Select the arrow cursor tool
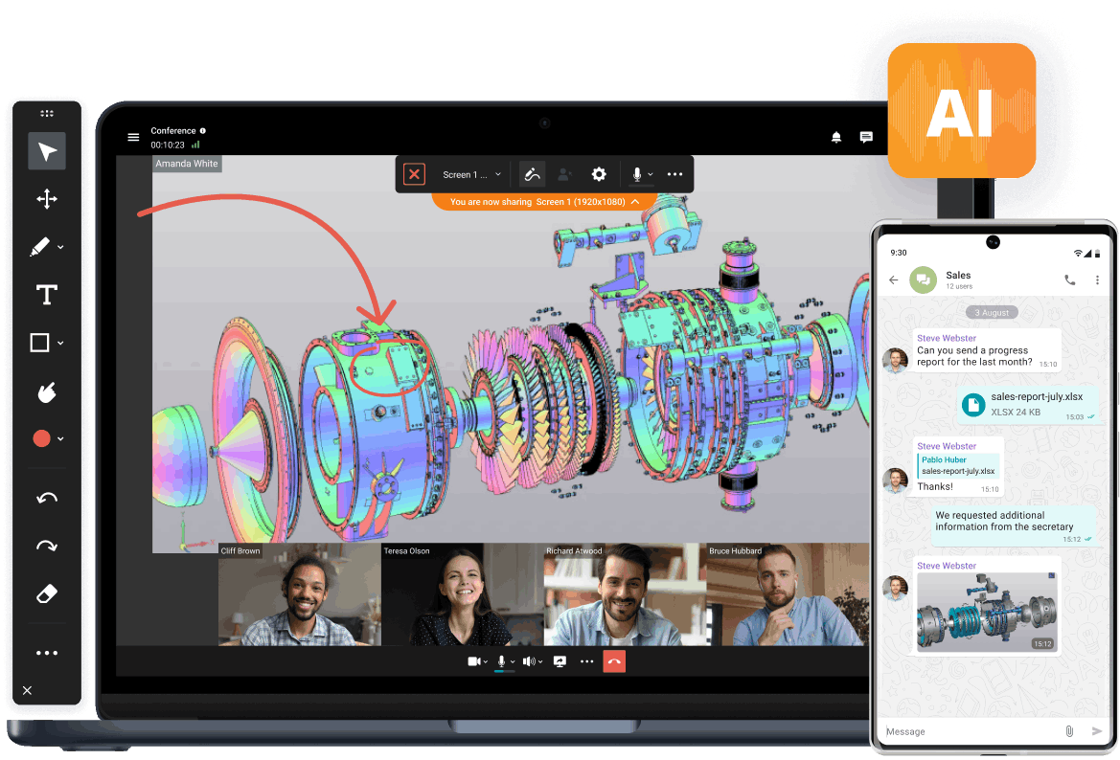Viewport: 1120px width, 760px height. tap(46, 151)
